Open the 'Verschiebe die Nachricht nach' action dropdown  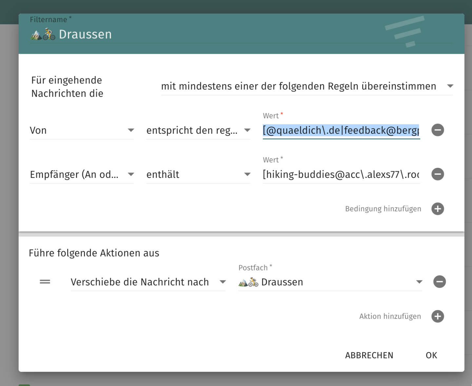[148, 282]
